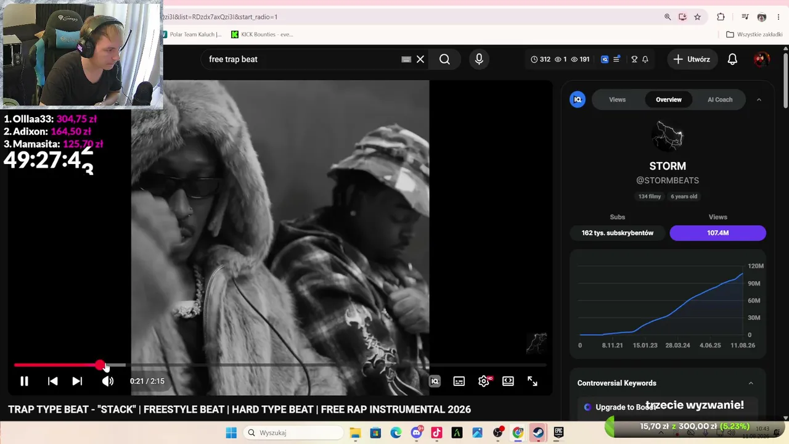The image size is (789, 444).
Task: Open the Windows Start menu
Action: 231,433
